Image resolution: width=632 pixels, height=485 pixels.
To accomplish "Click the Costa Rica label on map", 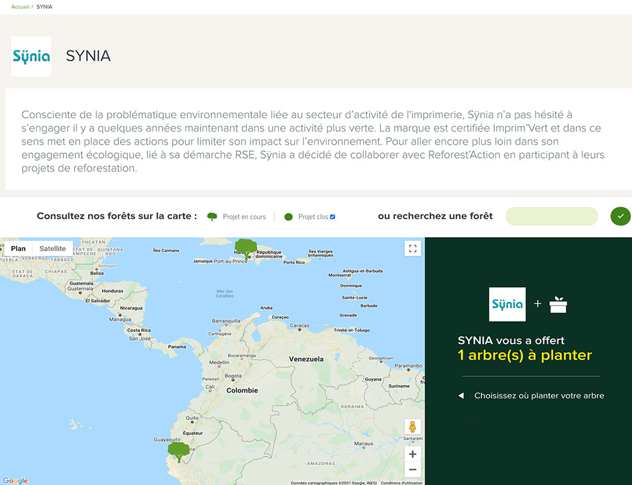I will click(139, 330).
